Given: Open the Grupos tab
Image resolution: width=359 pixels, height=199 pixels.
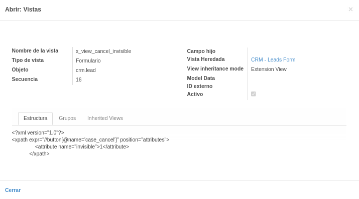Looking at the screenshot, I should 67,118.
